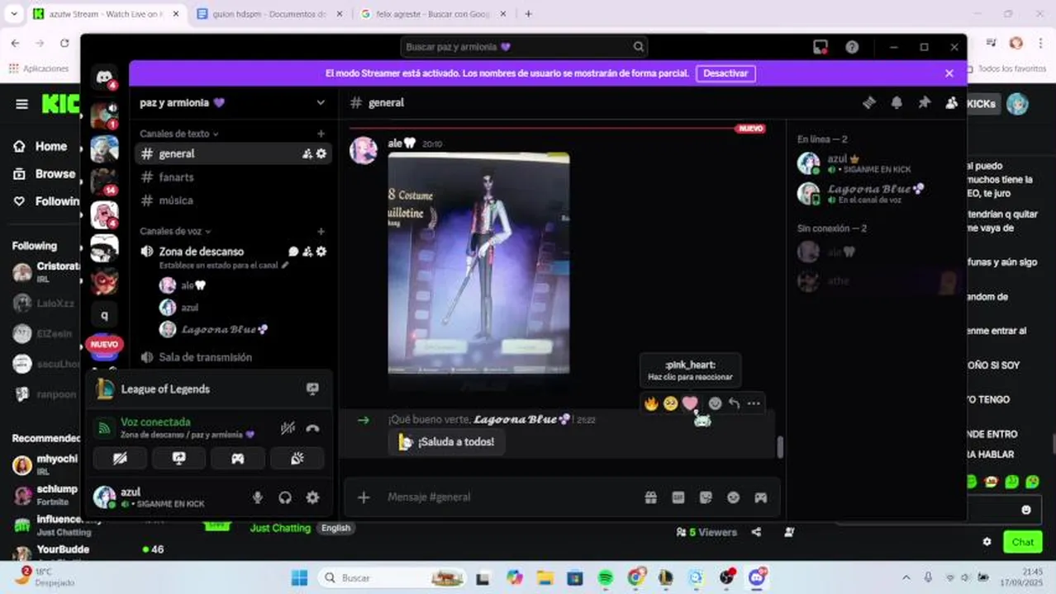Open chat bubble icon for Zona de descanso
1056x594 pixels.
pyautogui.click(x=293, y=252)
